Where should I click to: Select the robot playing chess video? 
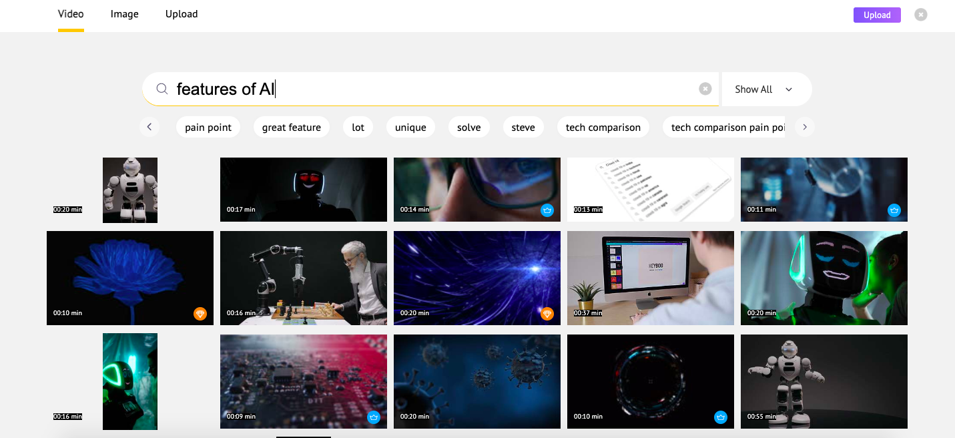304,278
